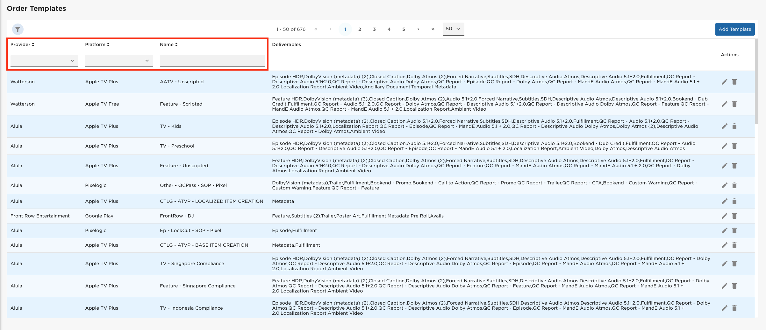The height and width of the screenshot is (330, 766).
Task: Delete the Feature - Unscripted template
Action: pyautogui.click(x=734, y=166)
